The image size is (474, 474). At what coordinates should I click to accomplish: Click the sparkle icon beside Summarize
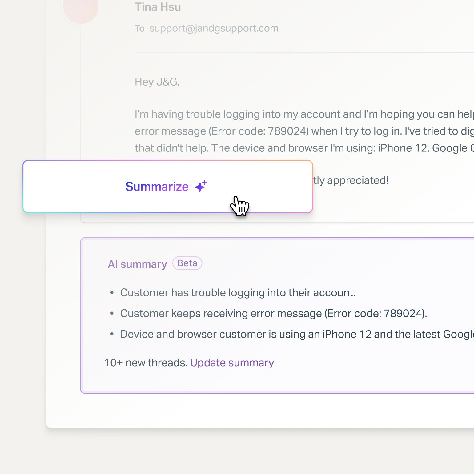coord(201,186)
